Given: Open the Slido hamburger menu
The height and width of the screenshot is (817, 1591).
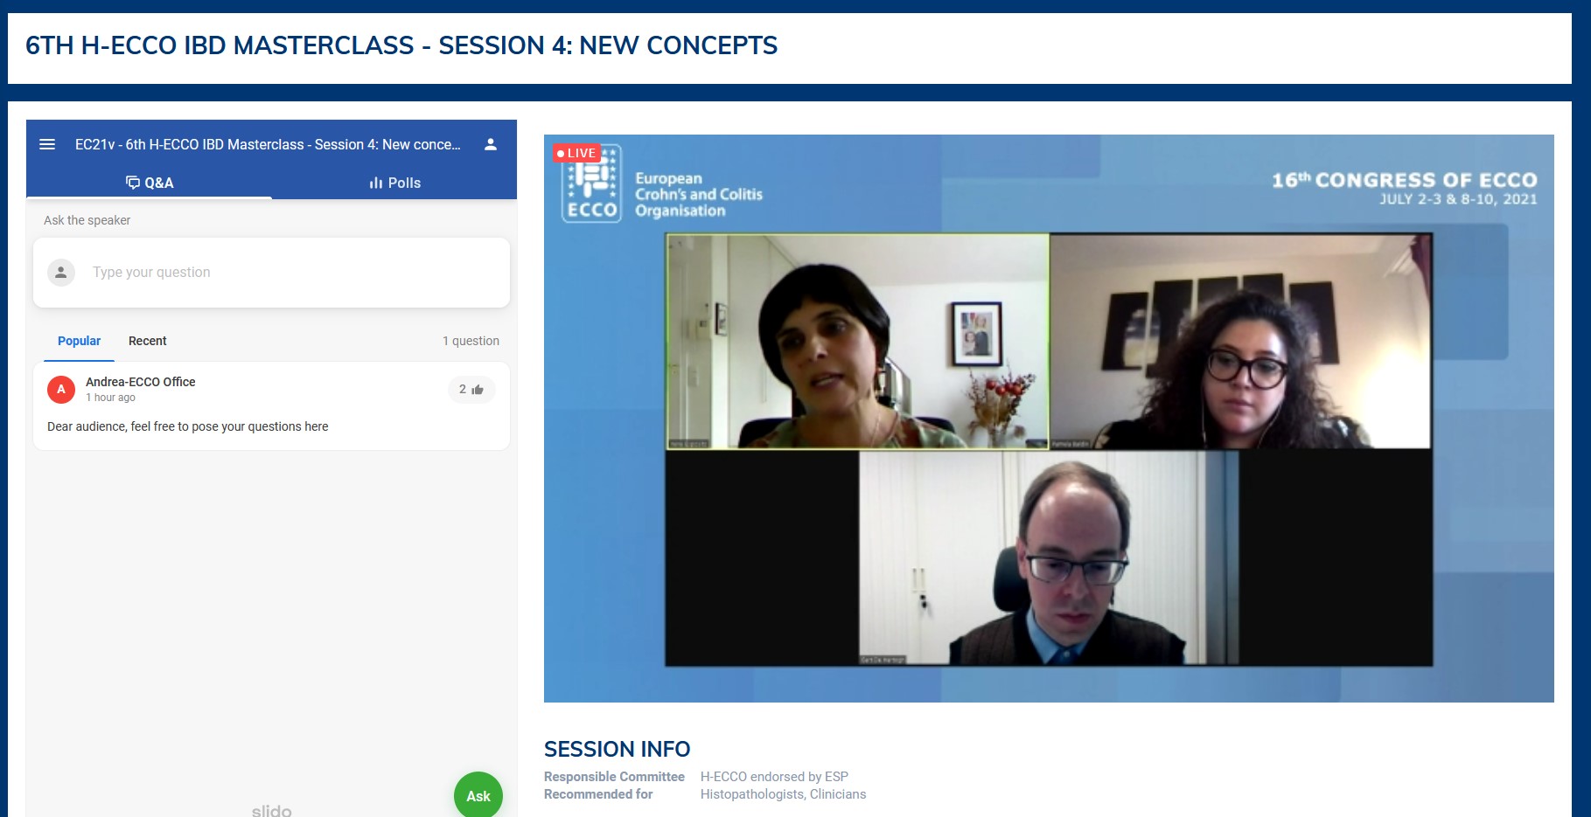Looking at the screenshot, I should 47,144.
